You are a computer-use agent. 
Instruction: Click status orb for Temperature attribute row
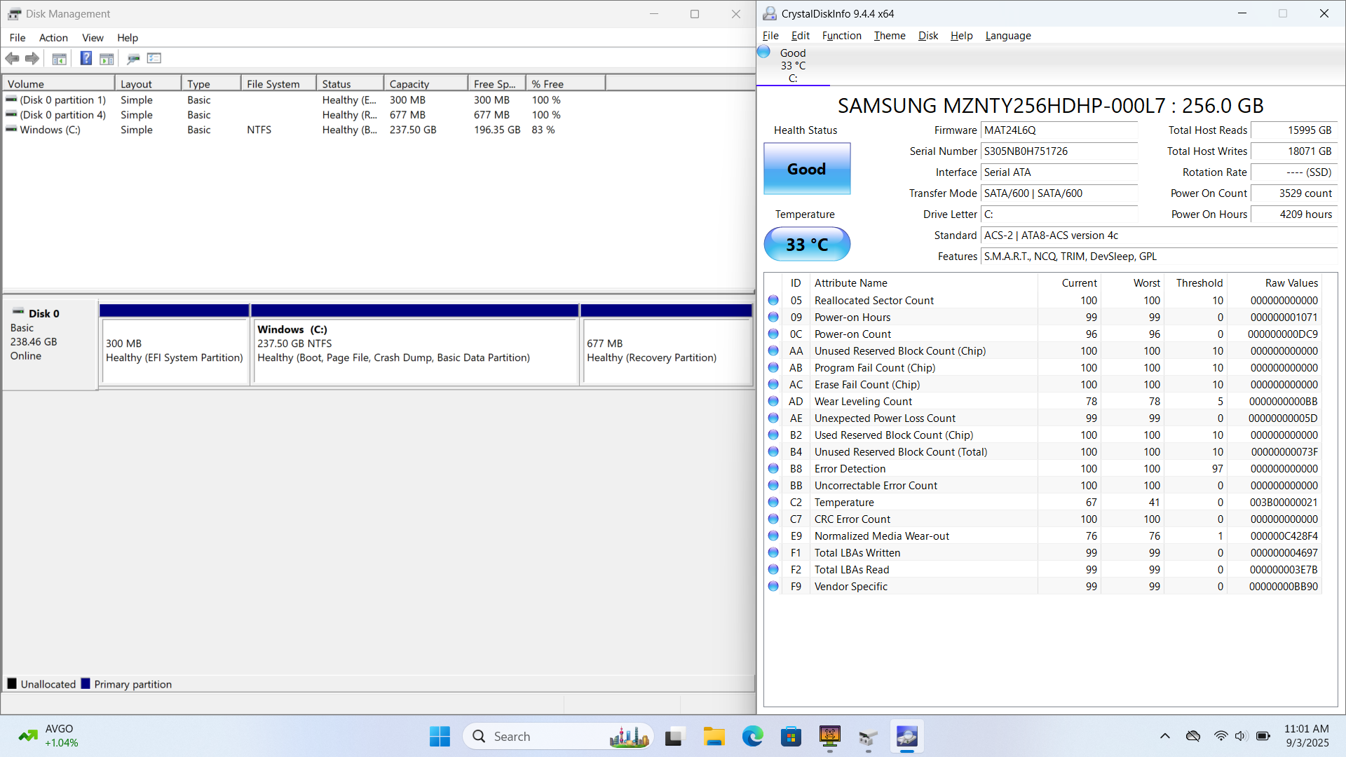(x=773, y=502)
